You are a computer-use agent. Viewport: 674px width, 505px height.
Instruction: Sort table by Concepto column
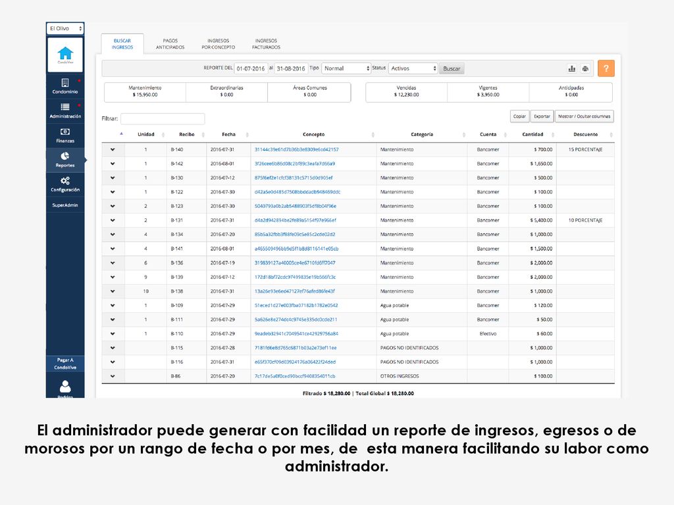(314, 134)
